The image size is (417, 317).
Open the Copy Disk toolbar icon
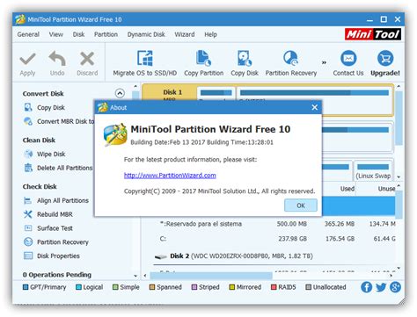click(x=245, y=58)
